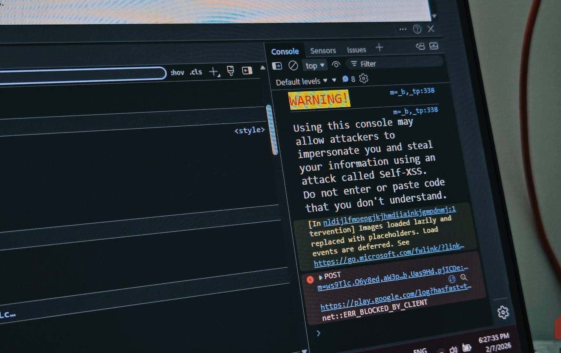Open DevTools help (question mark icon)

click(417, 29)
